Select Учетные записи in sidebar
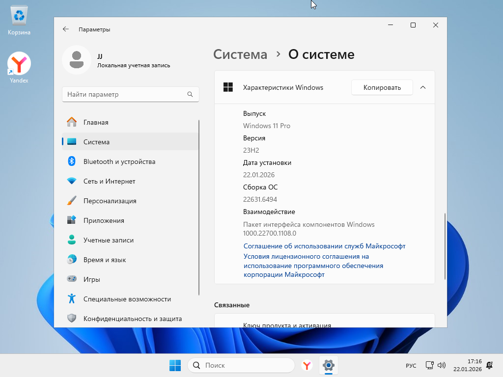 (x=108, y=240)
